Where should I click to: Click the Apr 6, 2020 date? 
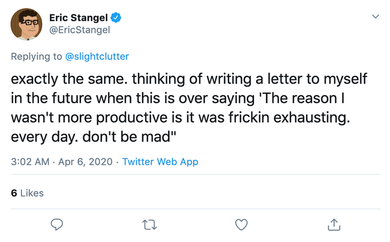85,162
